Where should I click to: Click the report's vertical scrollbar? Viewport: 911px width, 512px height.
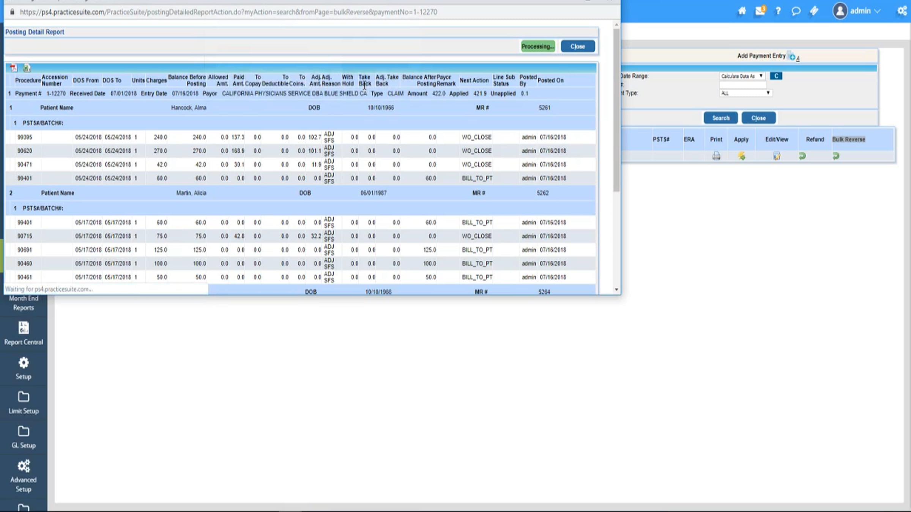[x=616, y=110]
